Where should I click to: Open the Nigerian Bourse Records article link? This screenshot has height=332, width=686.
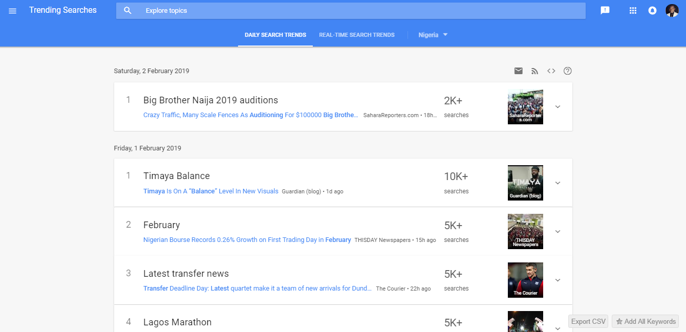[x=247, y=240]
